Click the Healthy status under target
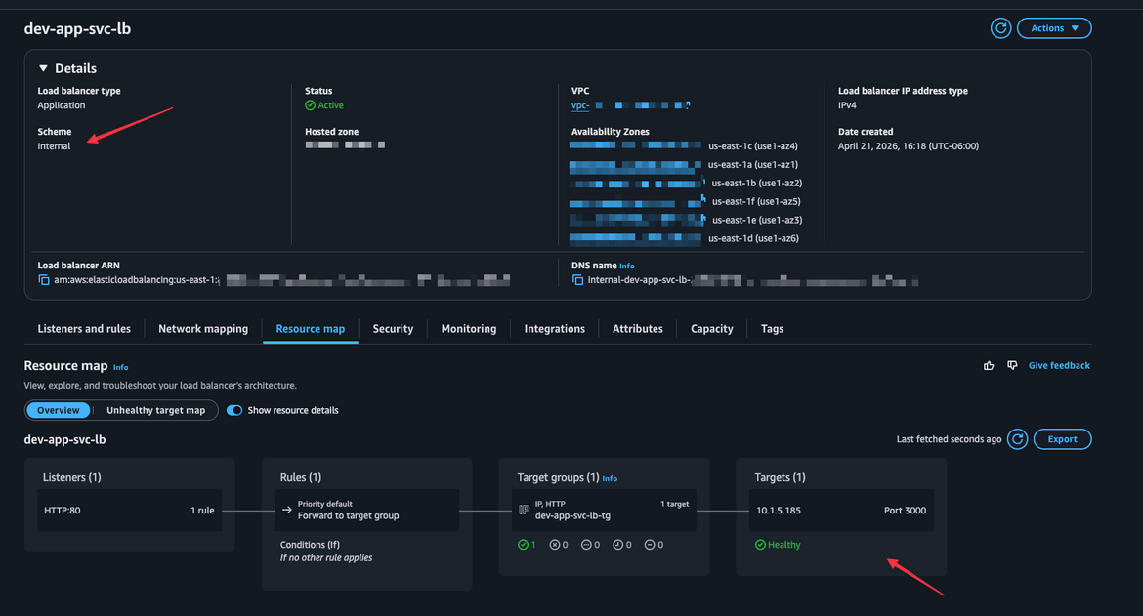 [x=778, y=545]
